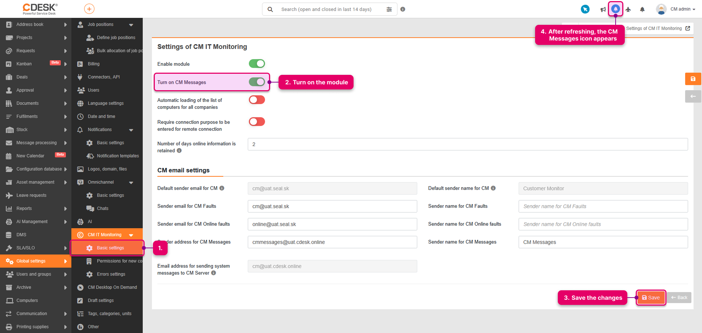This screenshot has width=702, height=333.
Task: Collapse the Omnichannel submenu
Action: 131,183
